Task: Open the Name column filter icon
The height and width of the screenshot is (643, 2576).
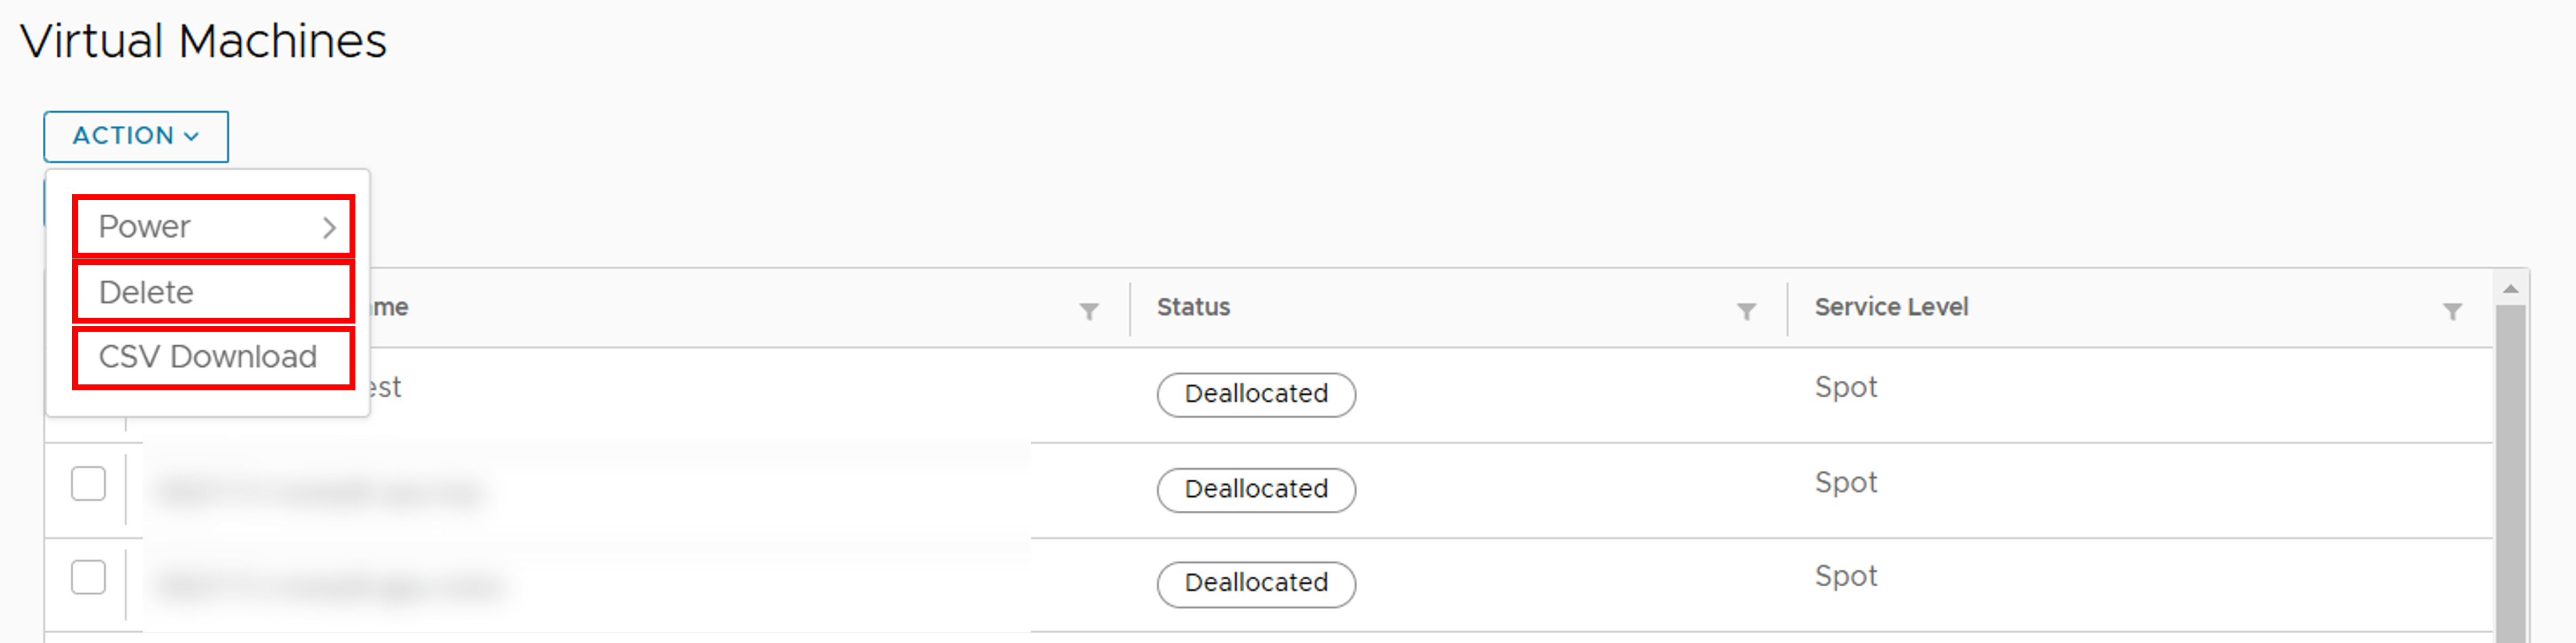Action: [1089, 311]
